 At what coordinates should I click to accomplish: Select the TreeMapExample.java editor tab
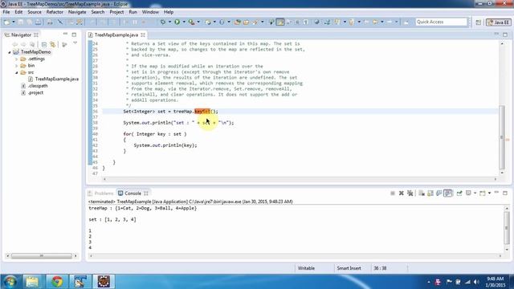(116, 35)
